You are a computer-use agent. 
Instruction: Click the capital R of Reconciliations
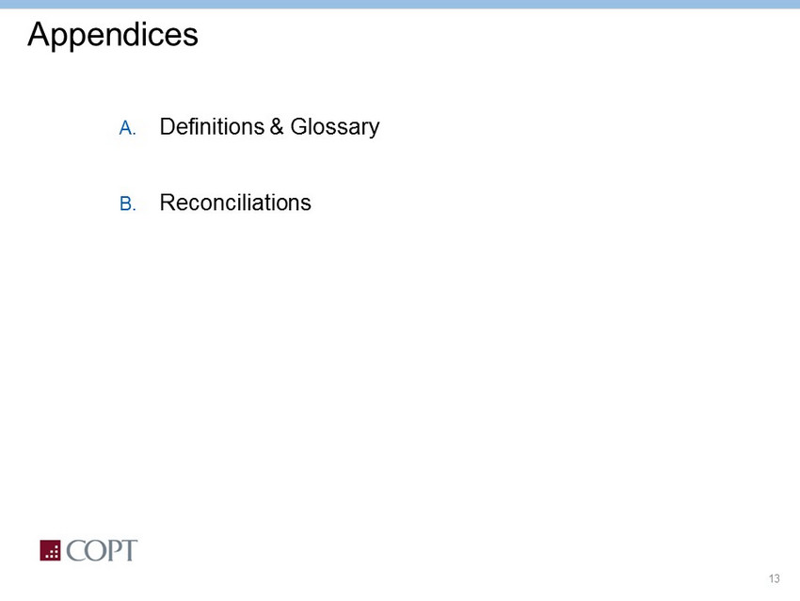pyautogui.click(x=168, y=203)
